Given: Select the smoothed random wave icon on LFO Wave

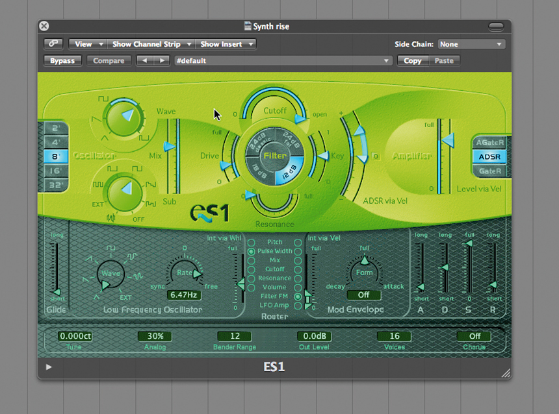Looking at the screenshot, I should (138, 276).
